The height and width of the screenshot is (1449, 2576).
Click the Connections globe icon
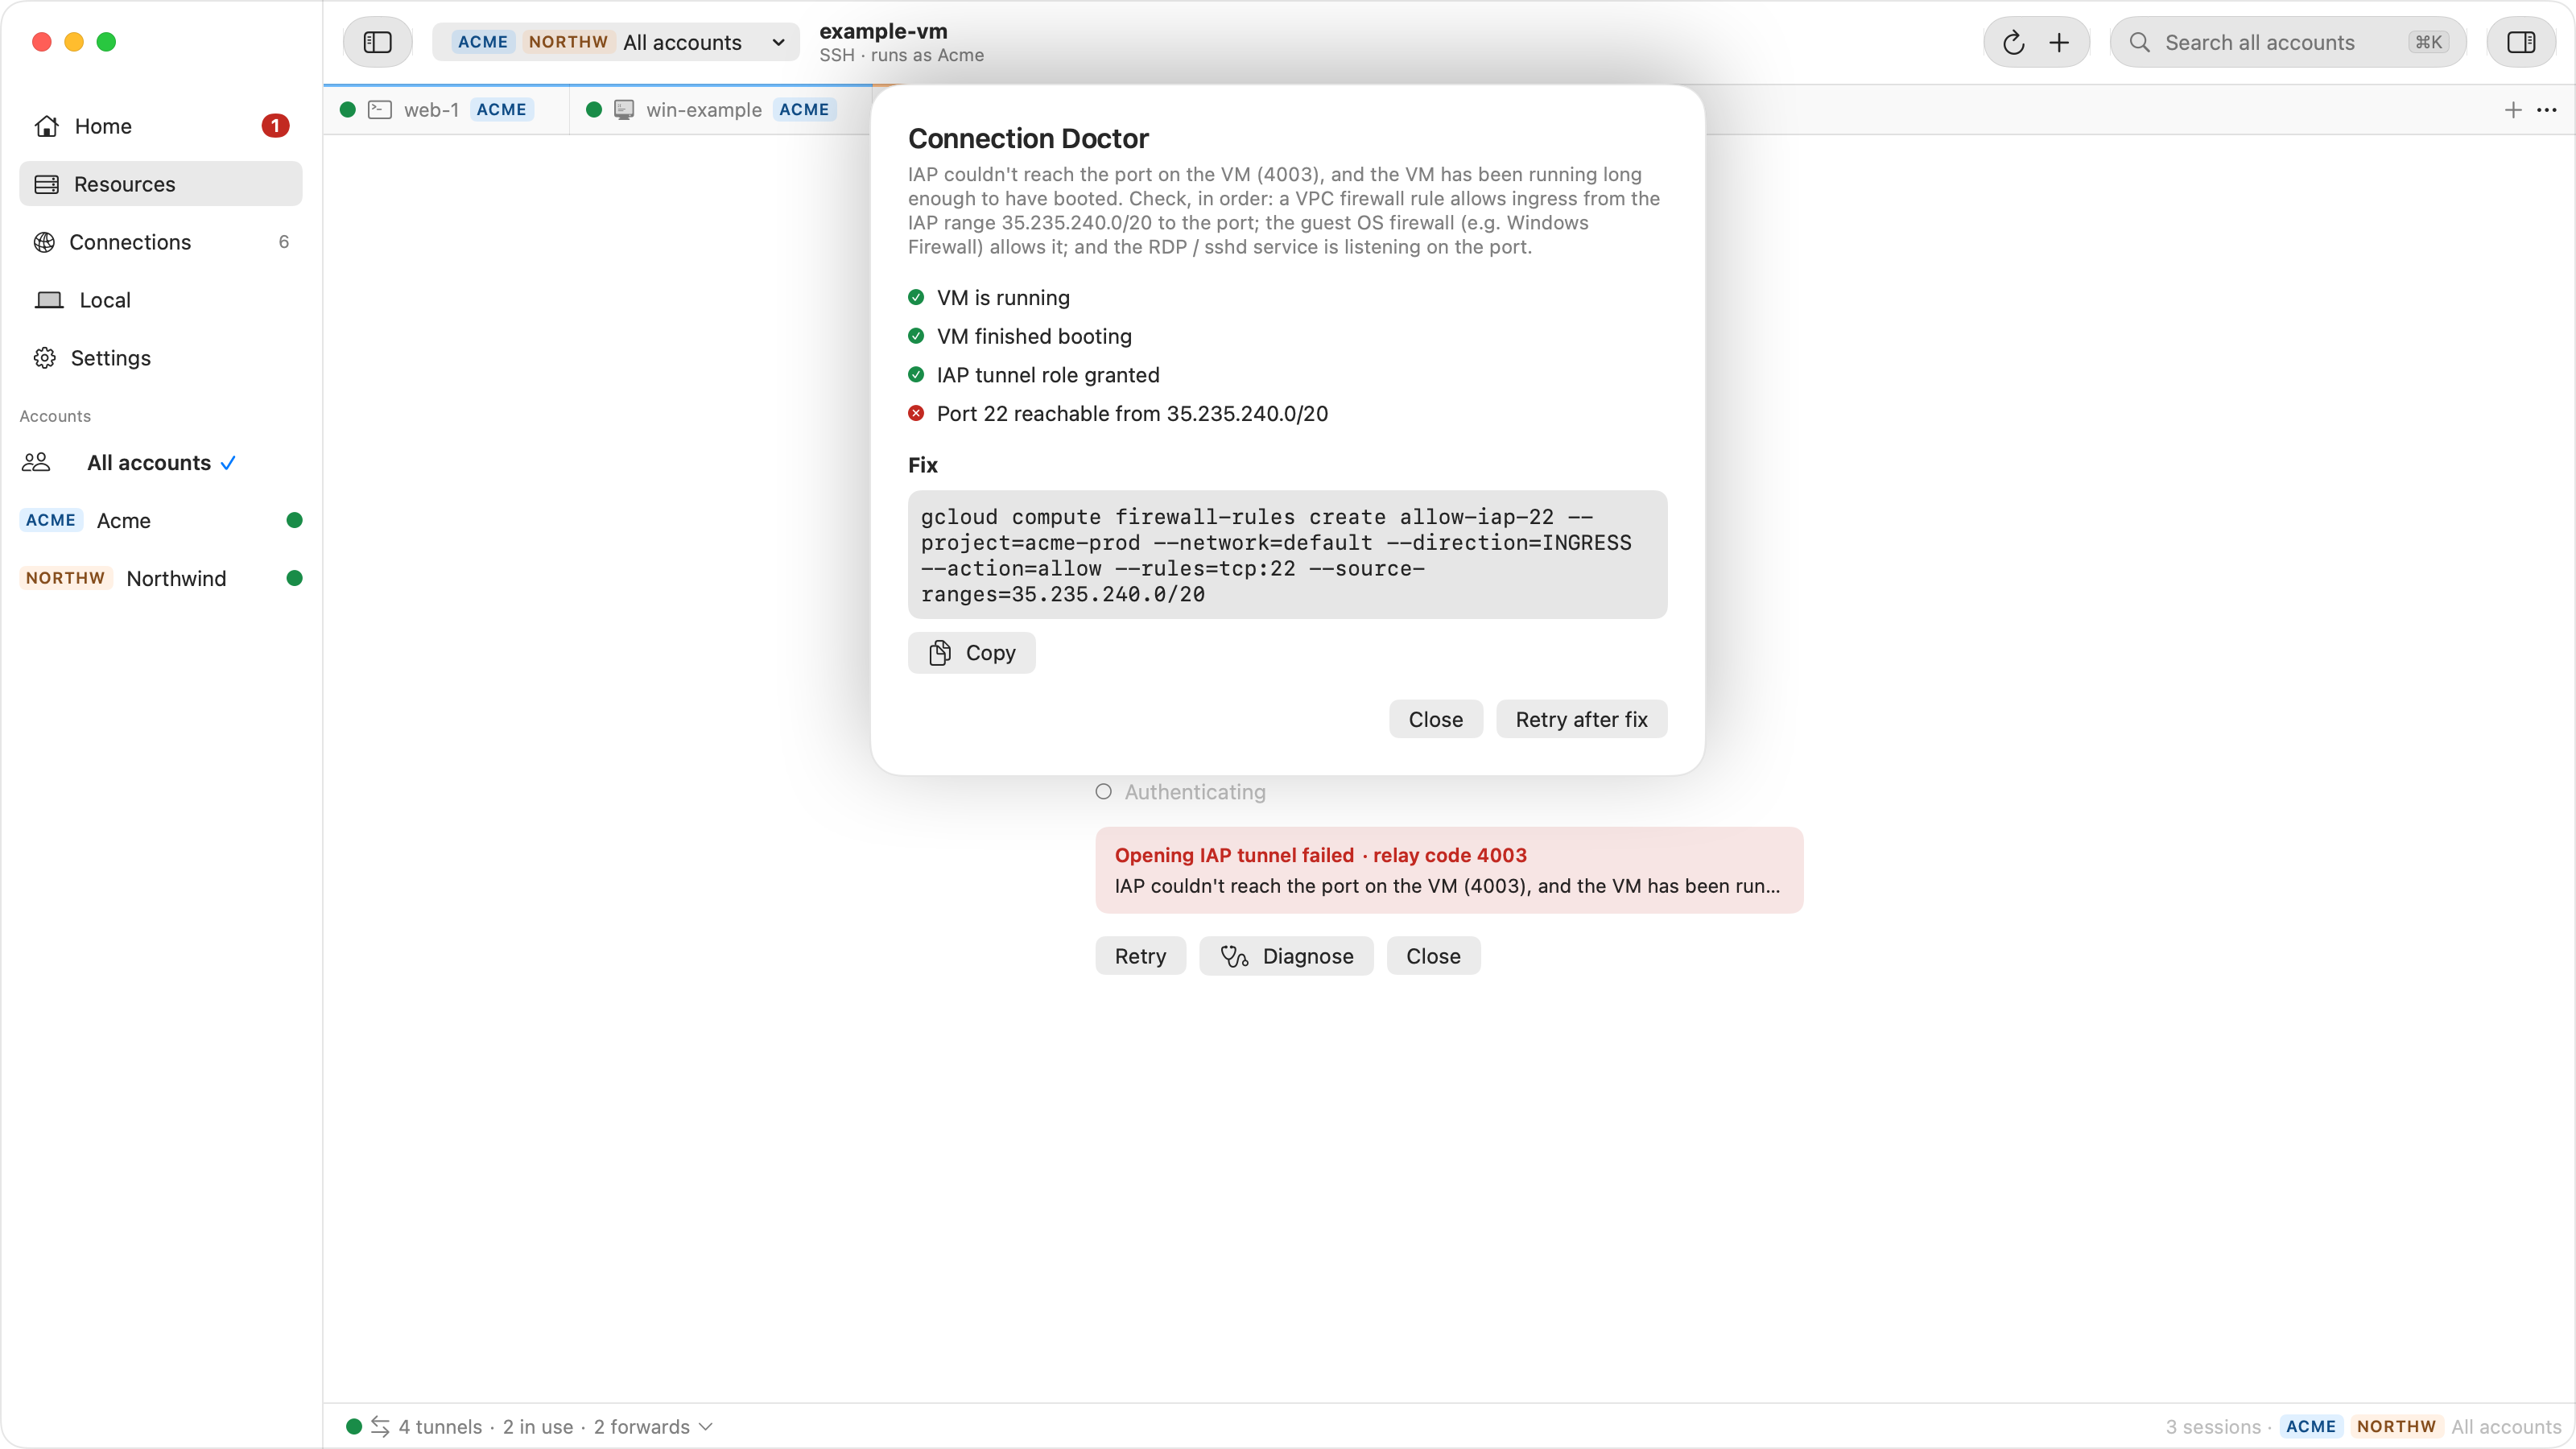tap(44, 242)
